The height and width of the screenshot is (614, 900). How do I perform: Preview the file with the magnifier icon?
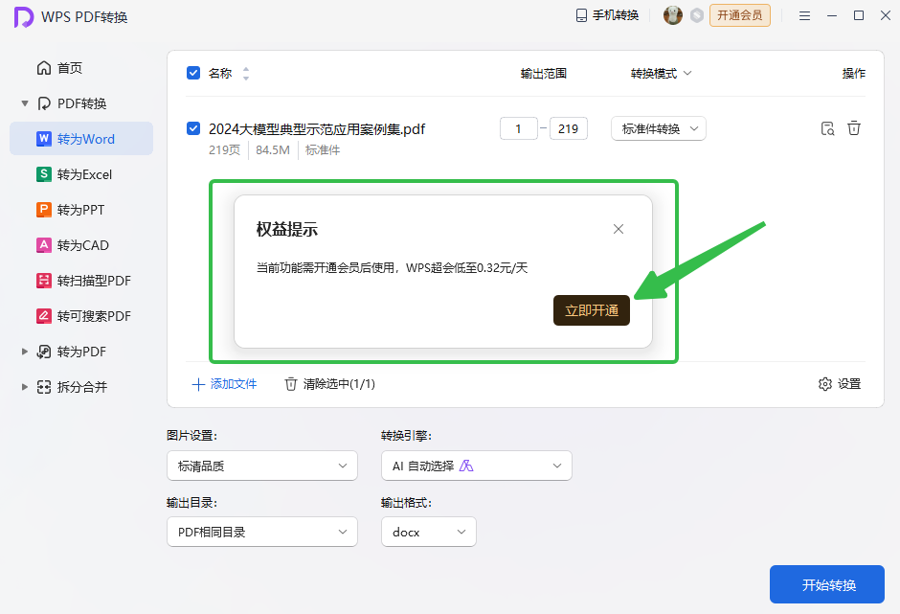(x=827, y=128)
